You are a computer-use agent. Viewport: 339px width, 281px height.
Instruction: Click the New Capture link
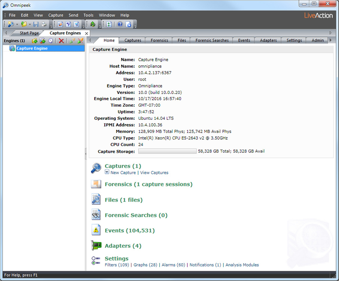(x=123, y=172)
